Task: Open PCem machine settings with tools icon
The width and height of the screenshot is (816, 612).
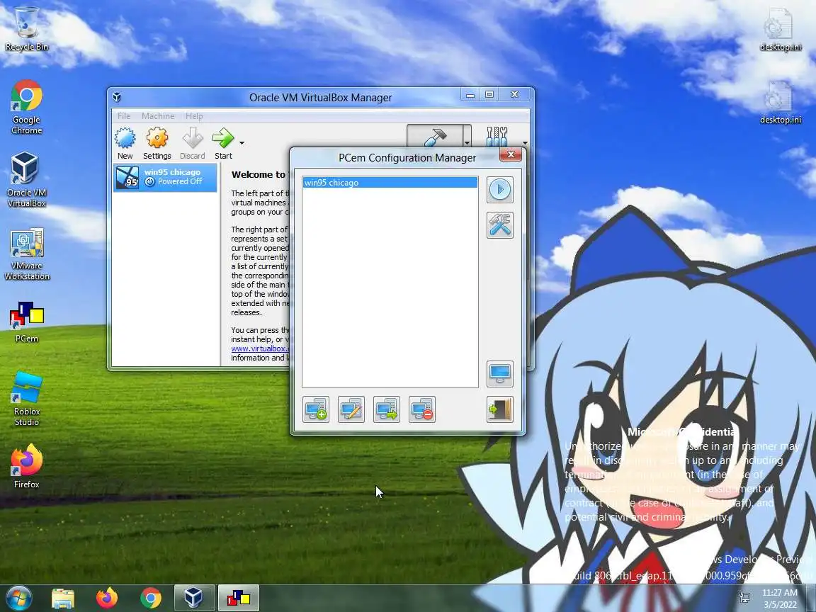Action: 499,225
